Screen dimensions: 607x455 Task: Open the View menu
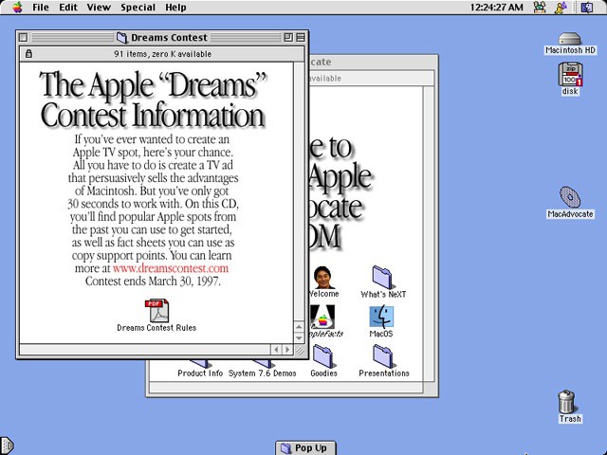pyautogui.click(x=99, y=8)
